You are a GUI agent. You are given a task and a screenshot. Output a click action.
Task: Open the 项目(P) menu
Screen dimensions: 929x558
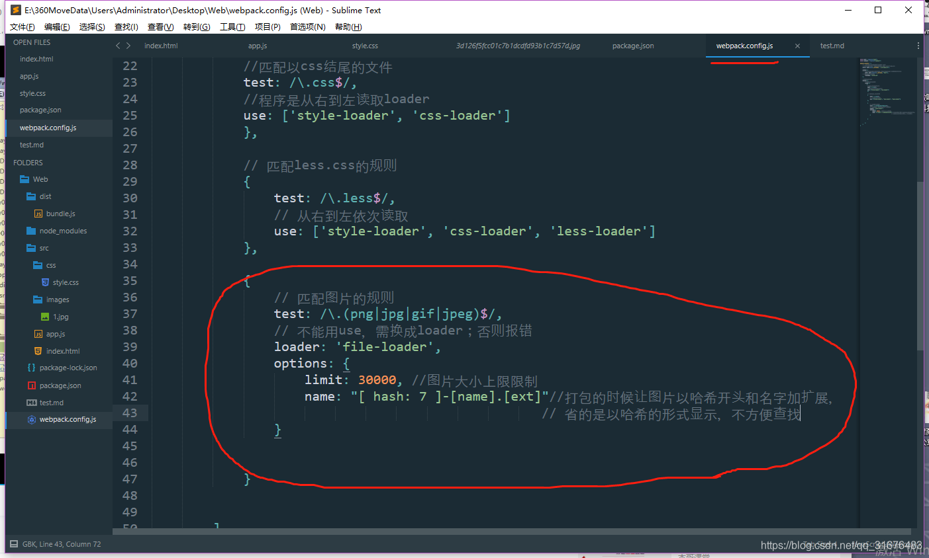(x=268, y=27)
